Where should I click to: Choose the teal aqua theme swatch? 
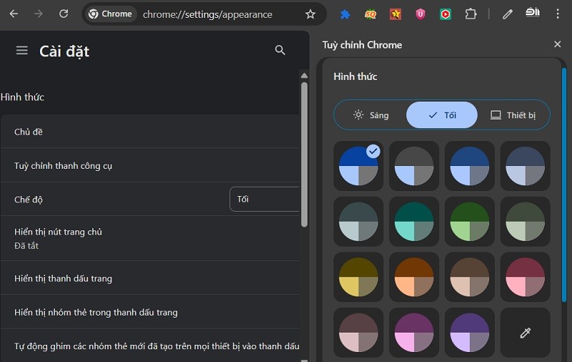tap(414, 222)
